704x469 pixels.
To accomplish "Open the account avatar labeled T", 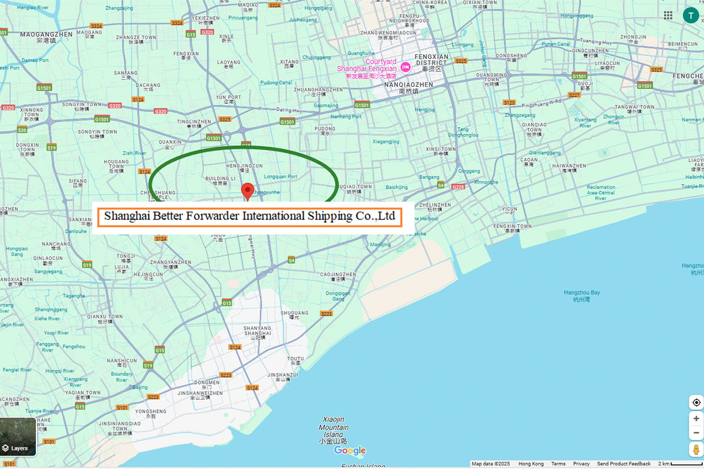I will (691, 16).
